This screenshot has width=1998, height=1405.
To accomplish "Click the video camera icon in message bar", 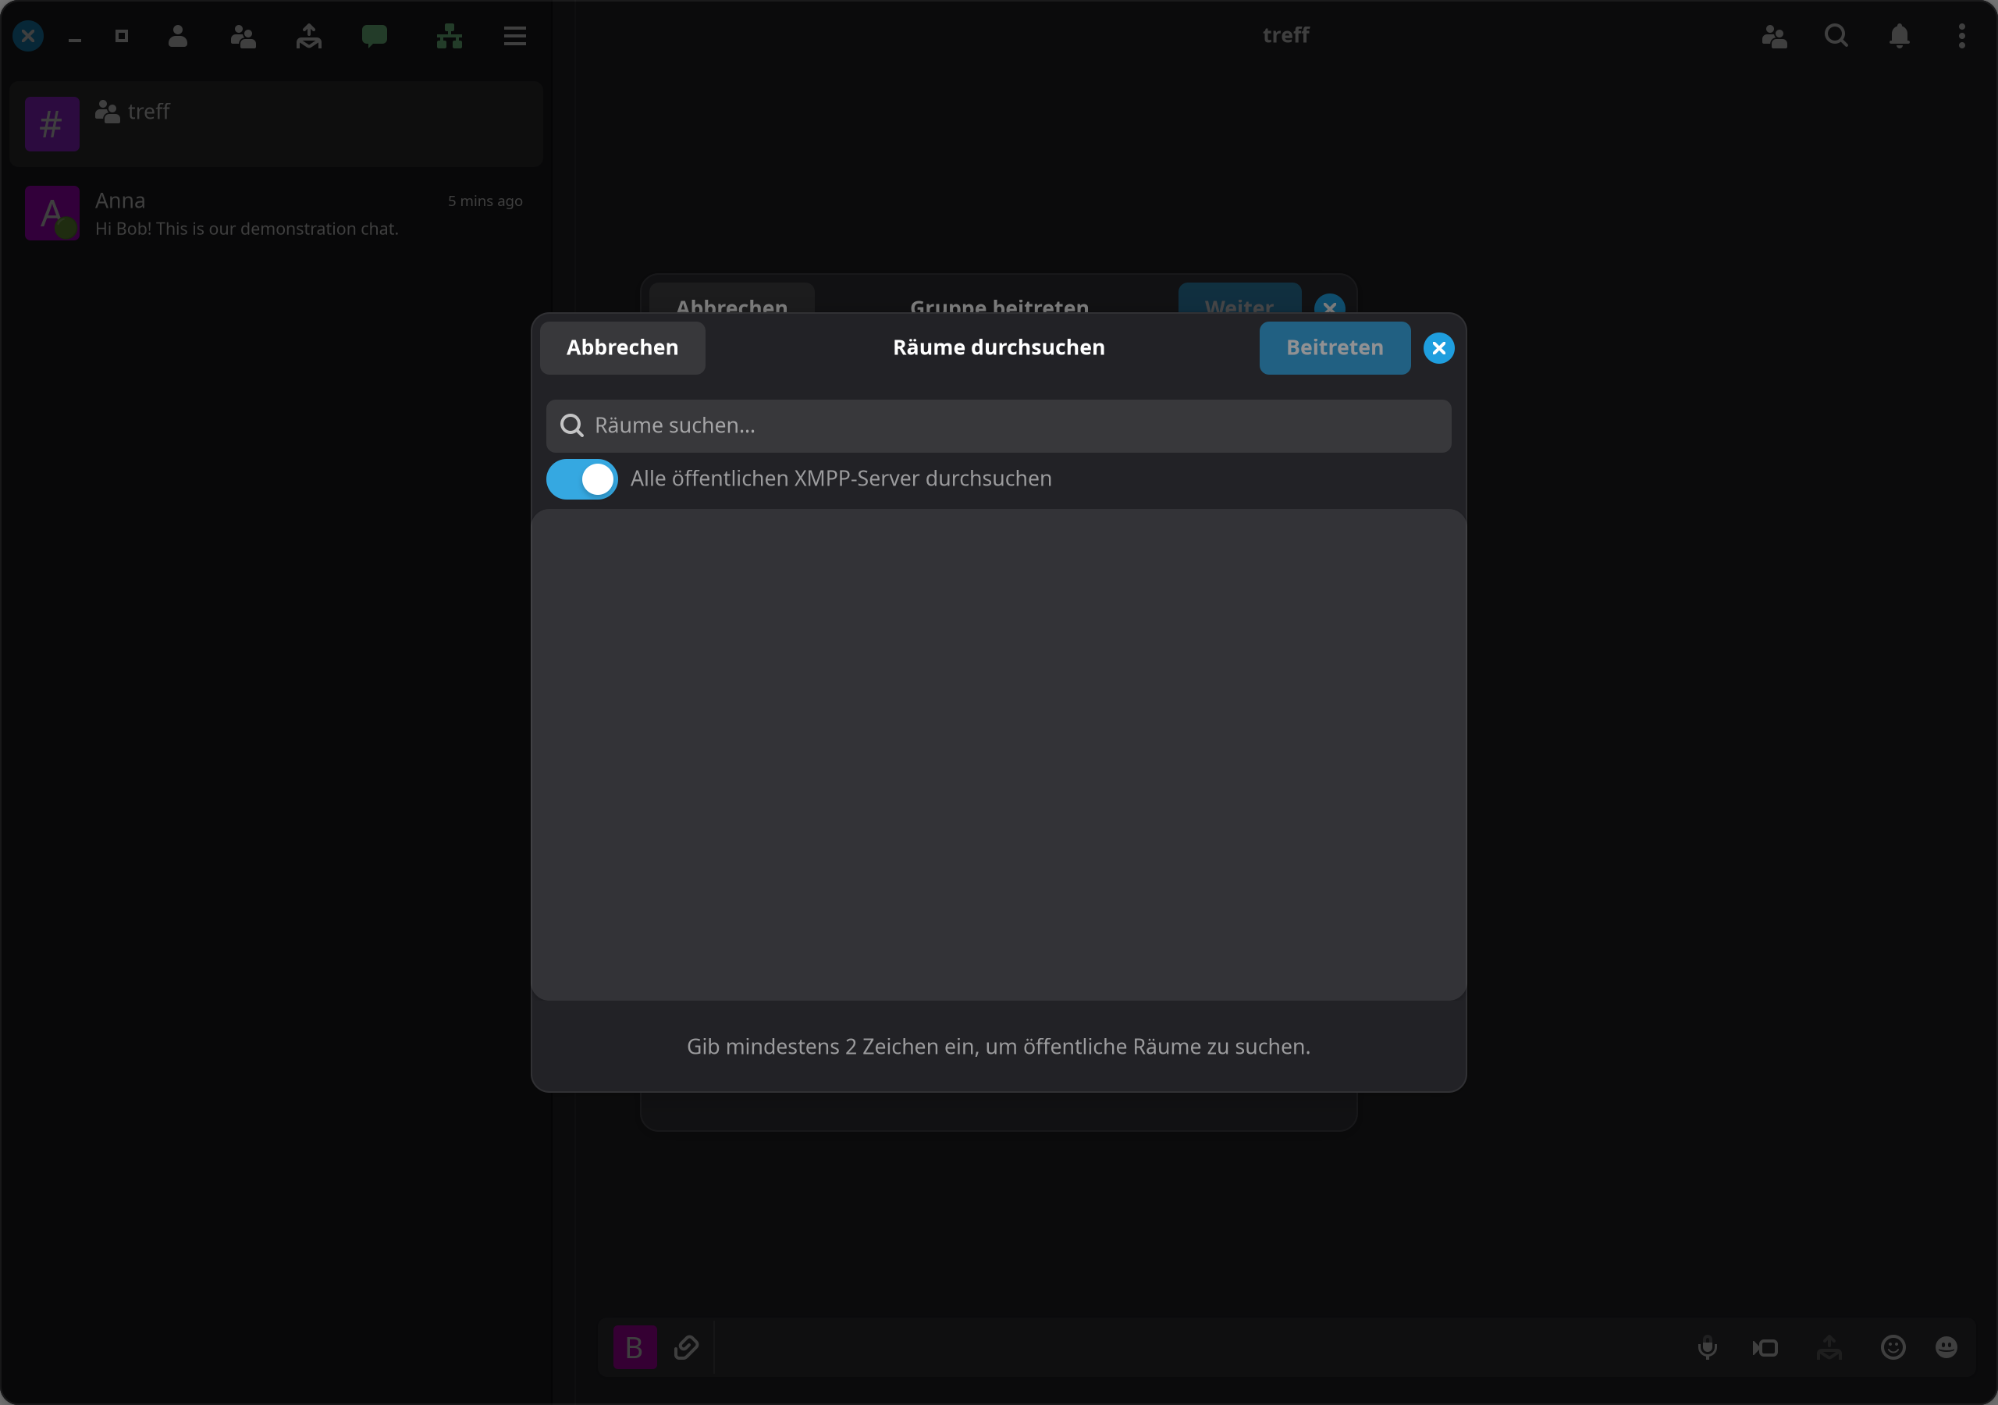I will 1765,1349.
